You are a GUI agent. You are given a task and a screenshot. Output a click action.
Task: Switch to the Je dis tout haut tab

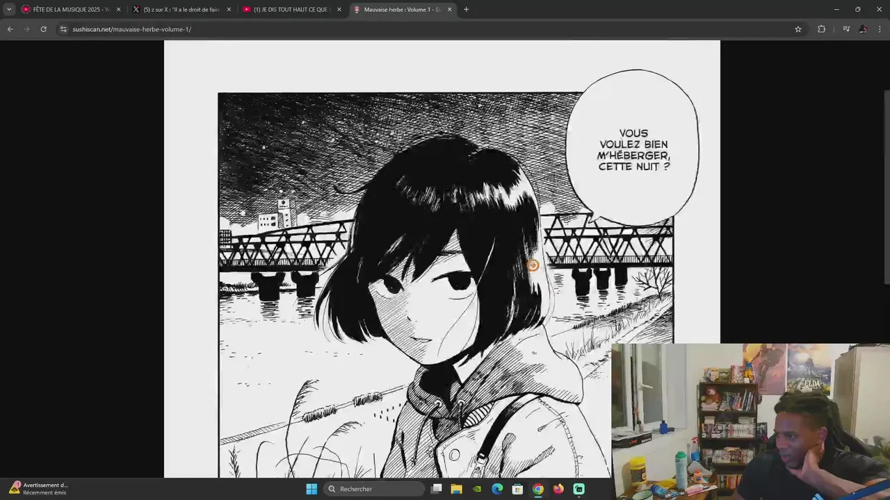(x=292, y=10)
